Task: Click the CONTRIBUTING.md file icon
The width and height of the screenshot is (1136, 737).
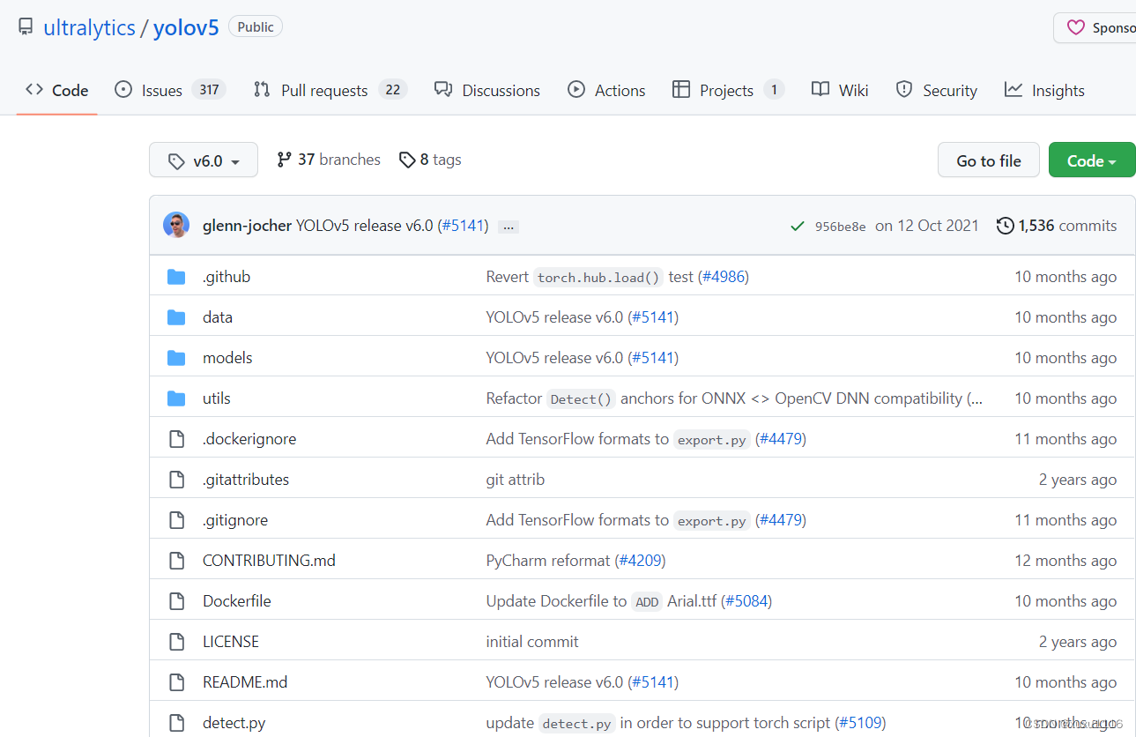Action: tap(176, 561)
